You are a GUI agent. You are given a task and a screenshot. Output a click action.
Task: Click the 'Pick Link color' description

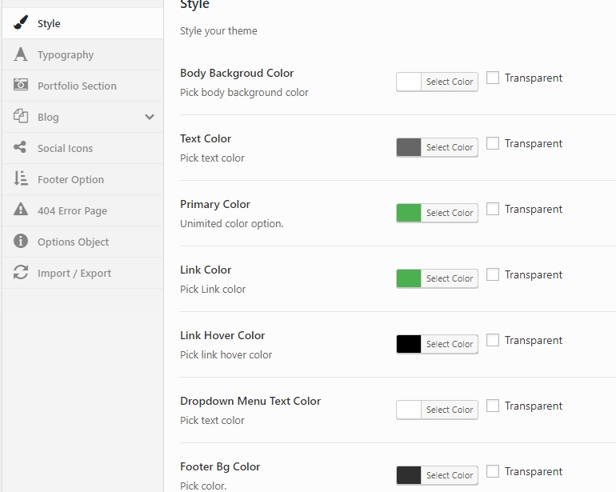213,290
